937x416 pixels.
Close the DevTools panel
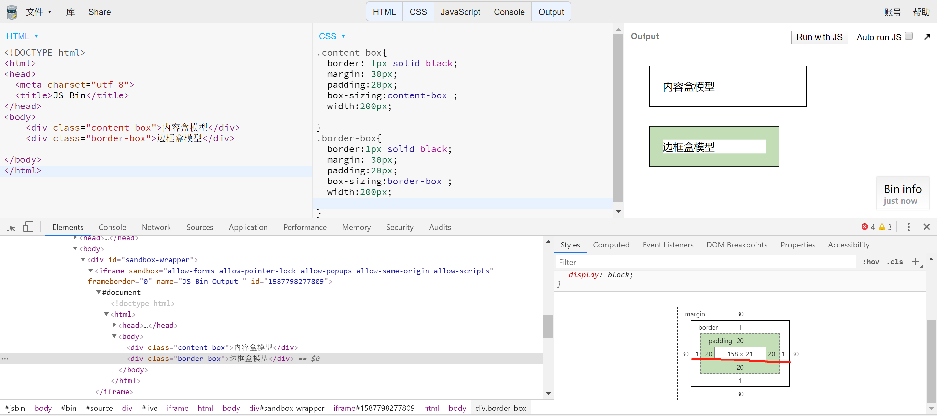point(927,227)
